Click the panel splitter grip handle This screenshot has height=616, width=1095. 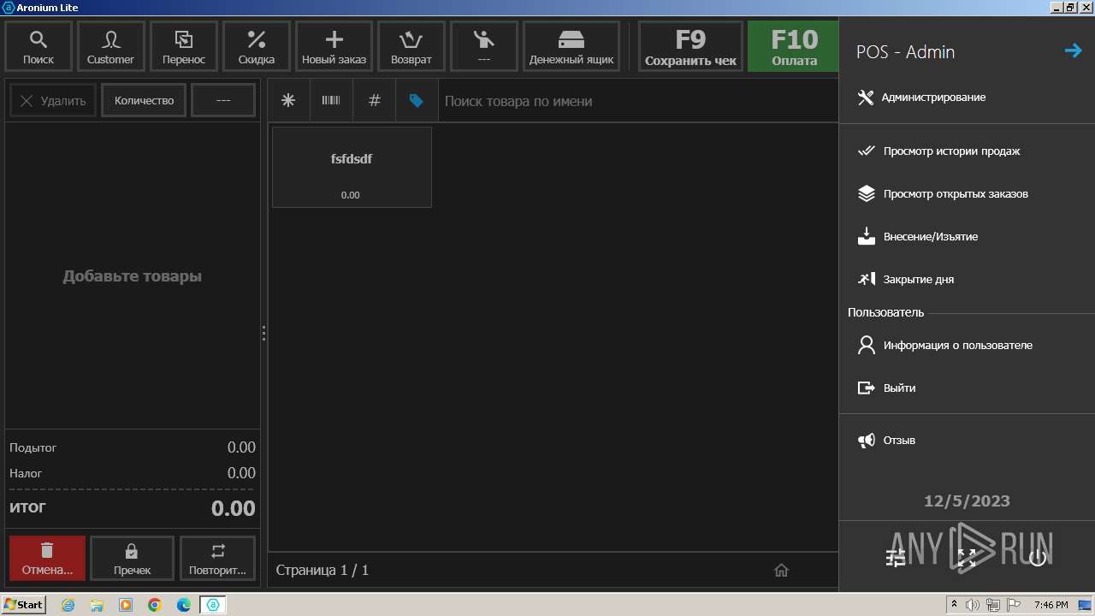point(263,334)
